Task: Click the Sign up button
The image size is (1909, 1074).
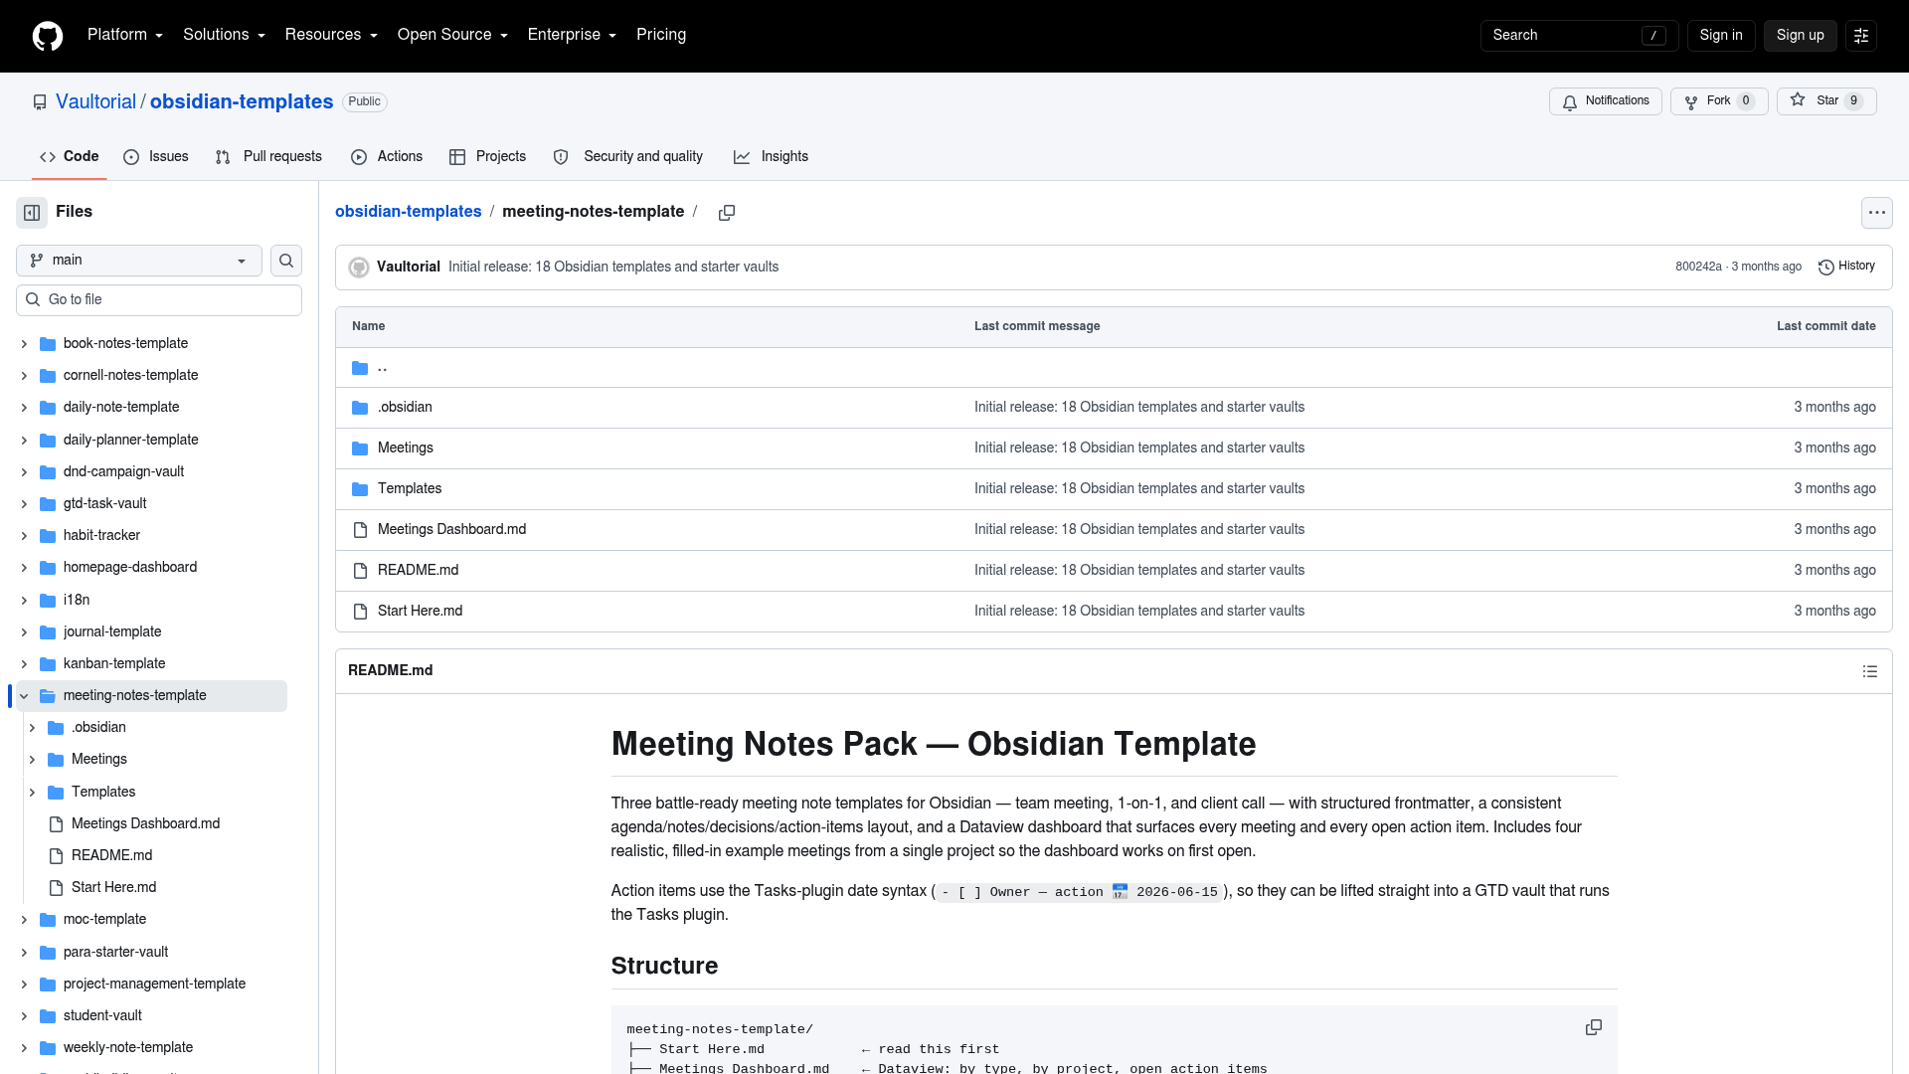Action: (1801, 36)
